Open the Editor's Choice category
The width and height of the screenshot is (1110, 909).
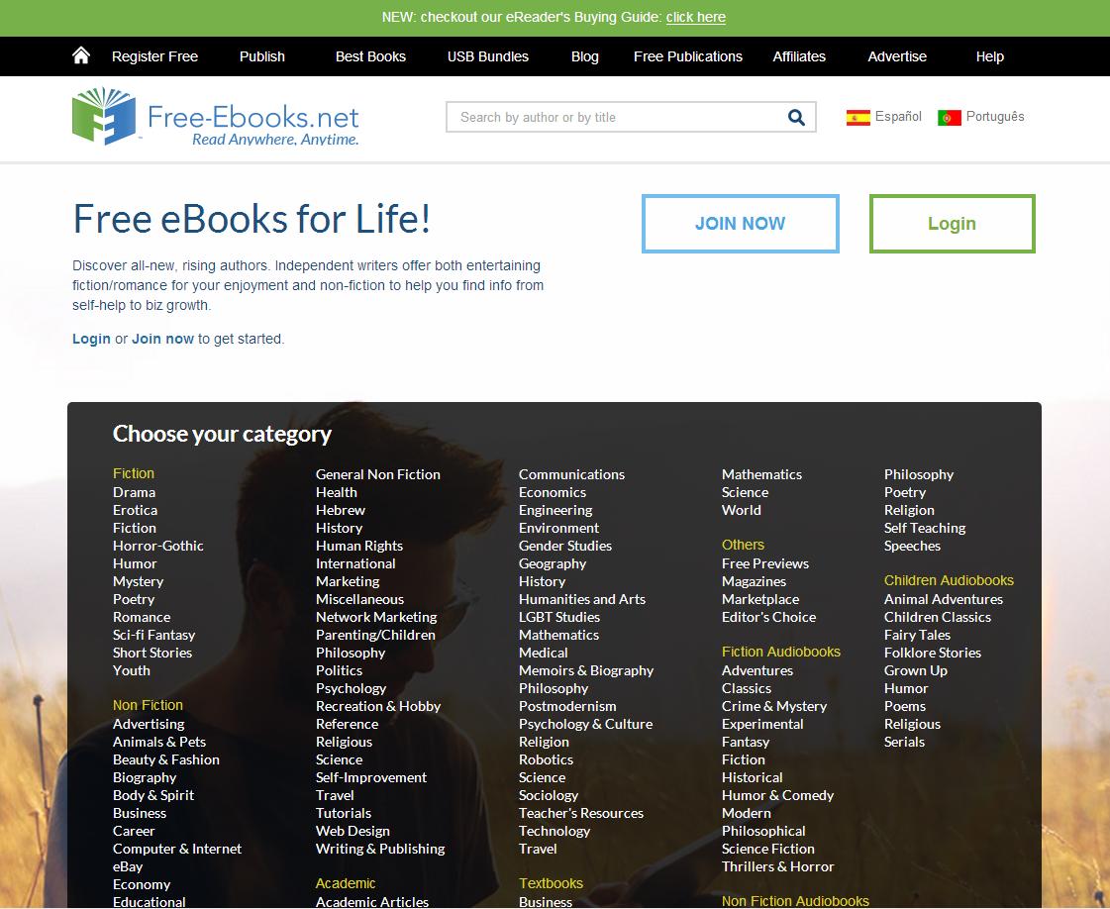pos(768,617)
